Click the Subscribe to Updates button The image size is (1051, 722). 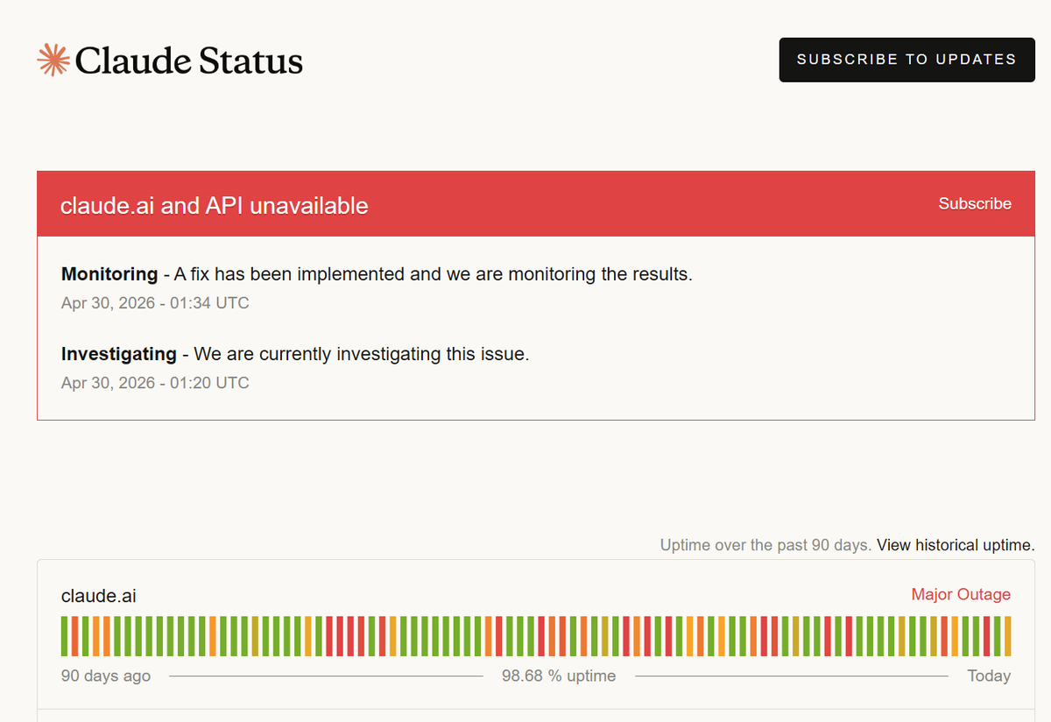tap(906, 60)
